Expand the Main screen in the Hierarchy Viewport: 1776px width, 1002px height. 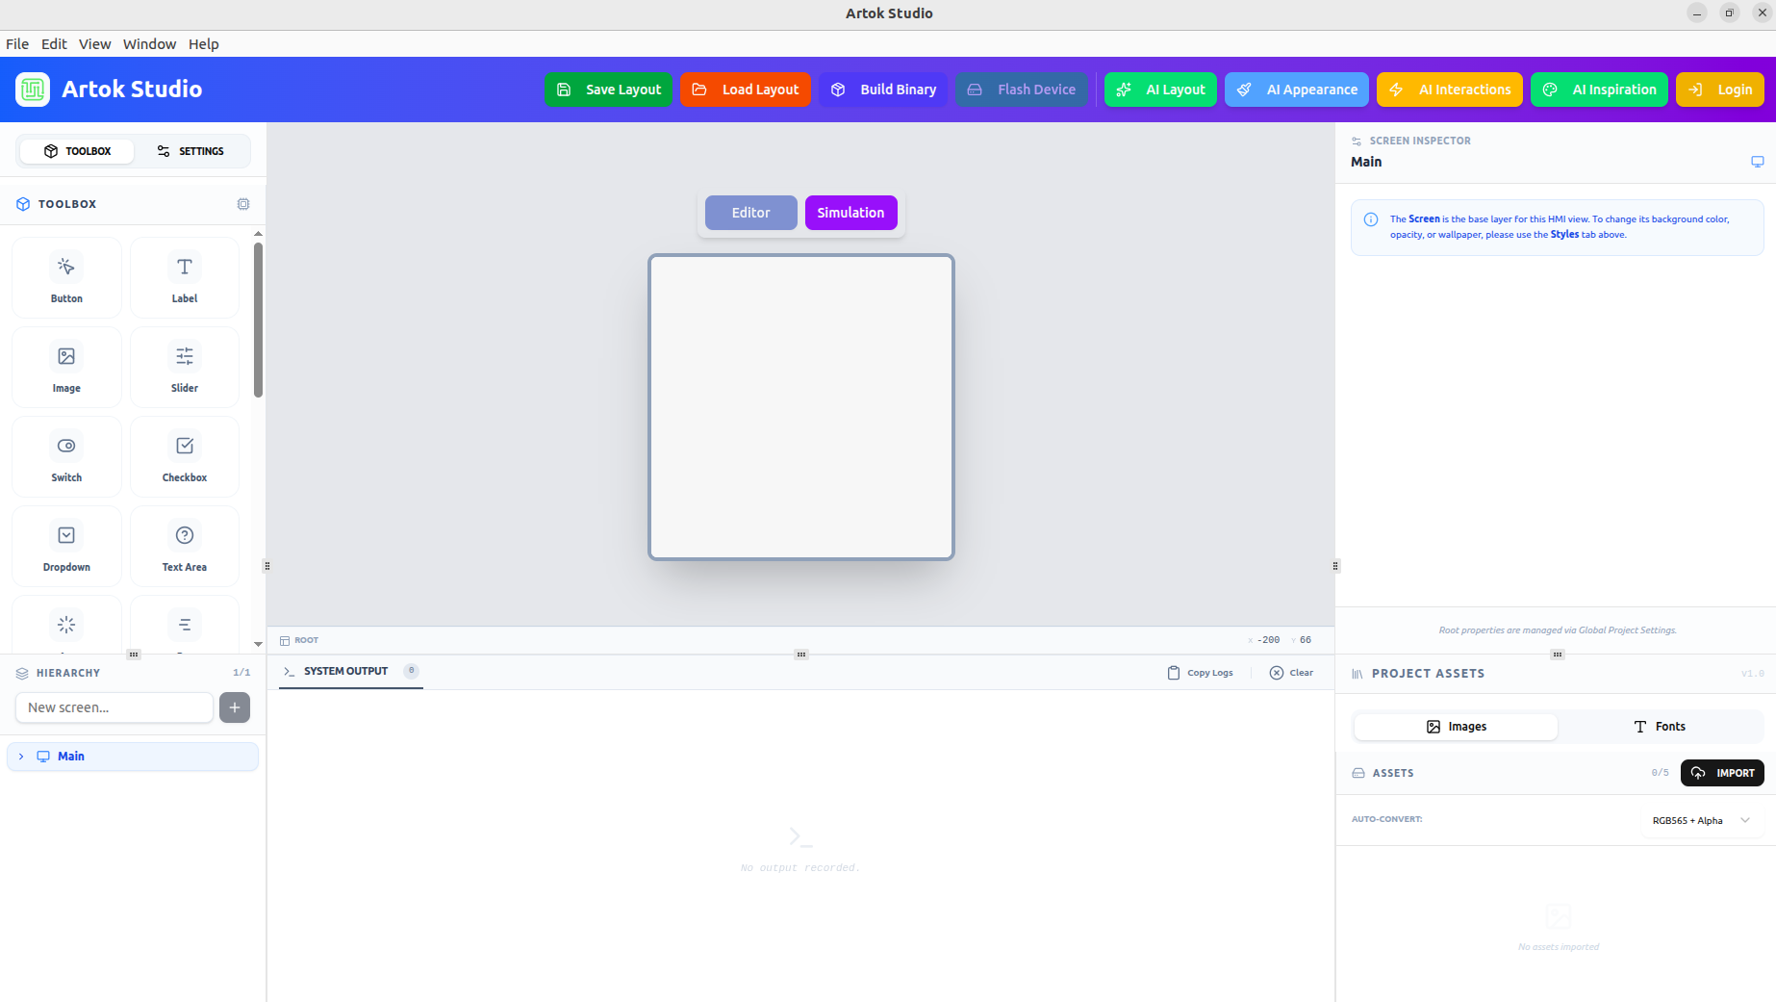pos(21,757)
